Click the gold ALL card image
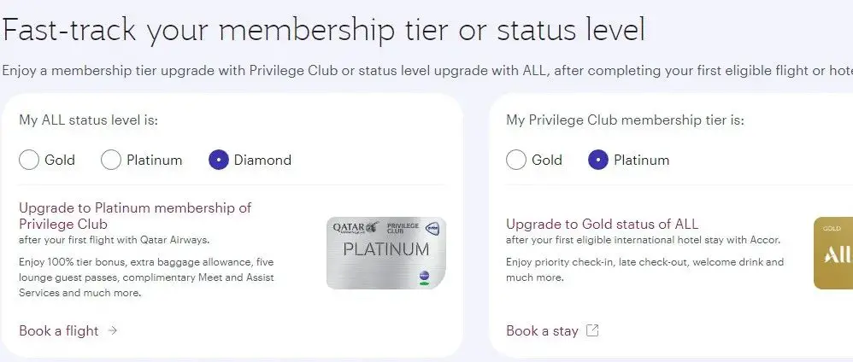 click(833, 253)
